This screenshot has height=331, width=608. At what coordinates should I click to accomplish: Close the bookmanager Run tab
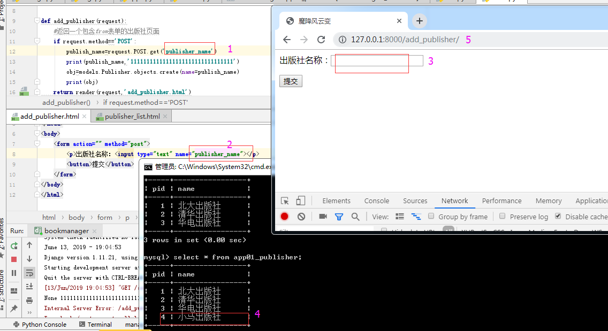pyautogui.click(x=94, y=231)
